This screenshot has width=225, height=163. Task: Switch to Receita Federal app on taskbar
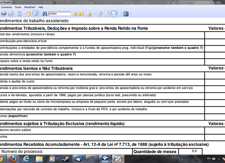pos(105,159)
